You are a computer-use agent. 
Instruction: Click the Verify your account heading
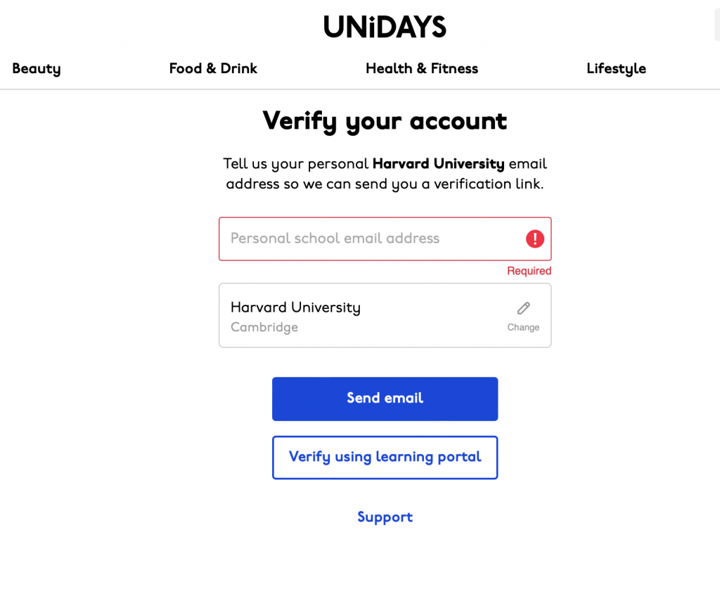385,120
